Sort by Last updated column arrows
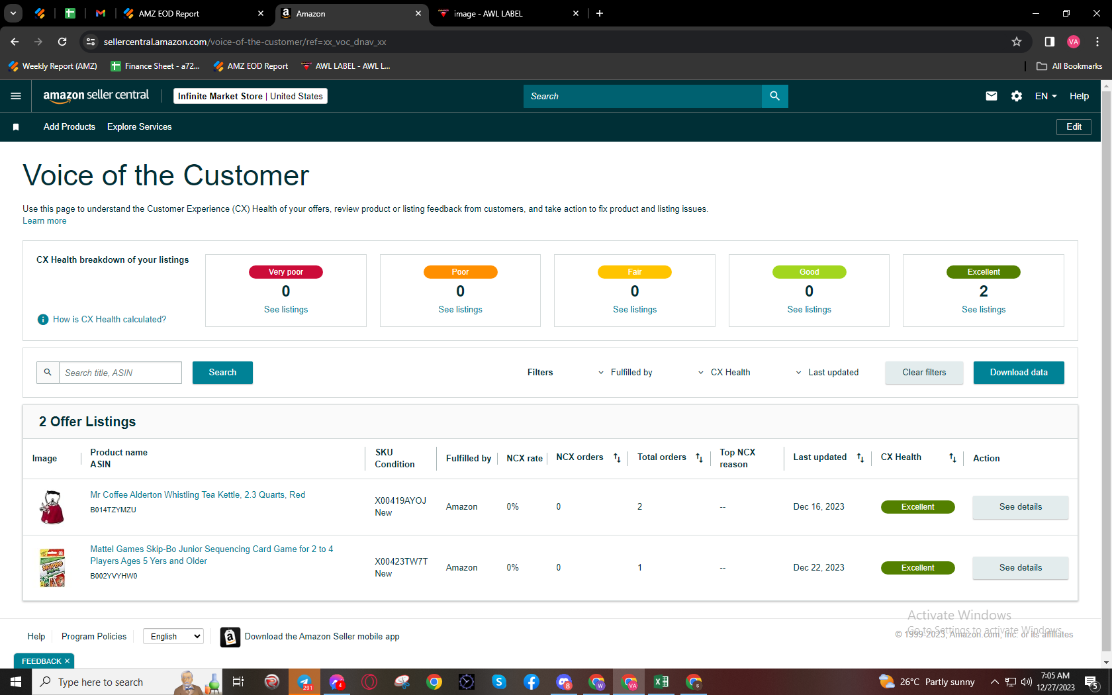This screenshot has width=1112, height=695. tap(860, 458)
